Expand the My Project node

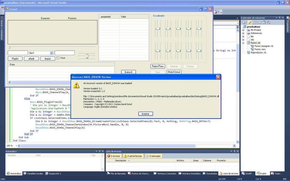point(243,30)
